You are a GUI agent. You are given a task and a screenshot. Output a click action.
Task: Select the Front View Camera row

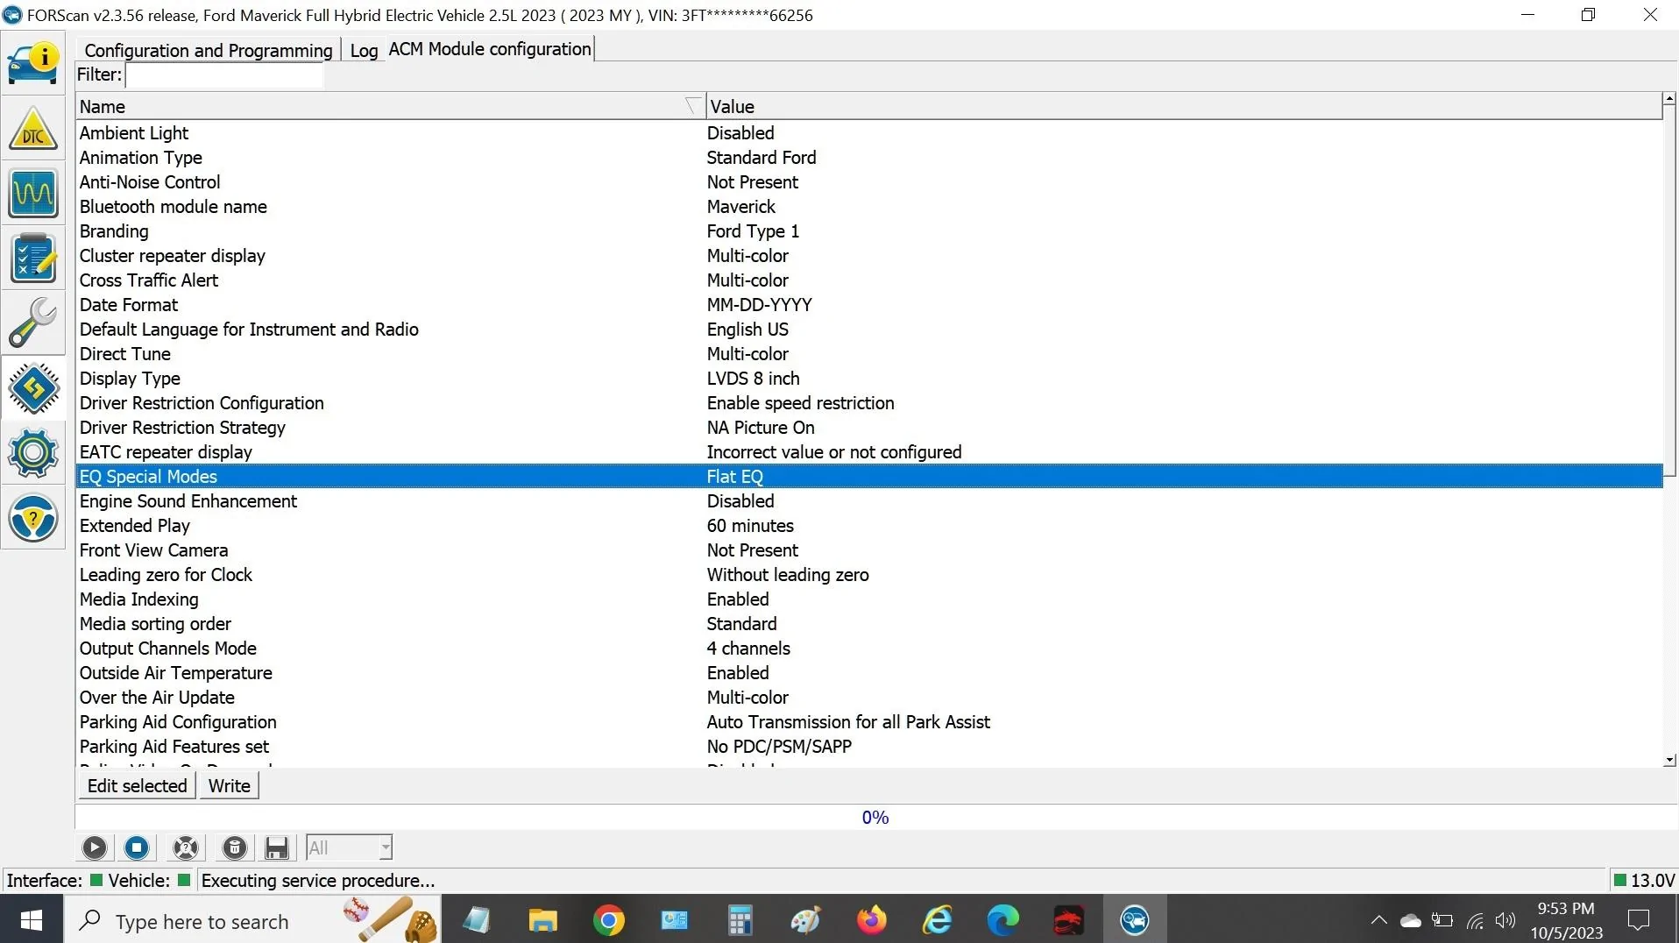tap(869, 550)
